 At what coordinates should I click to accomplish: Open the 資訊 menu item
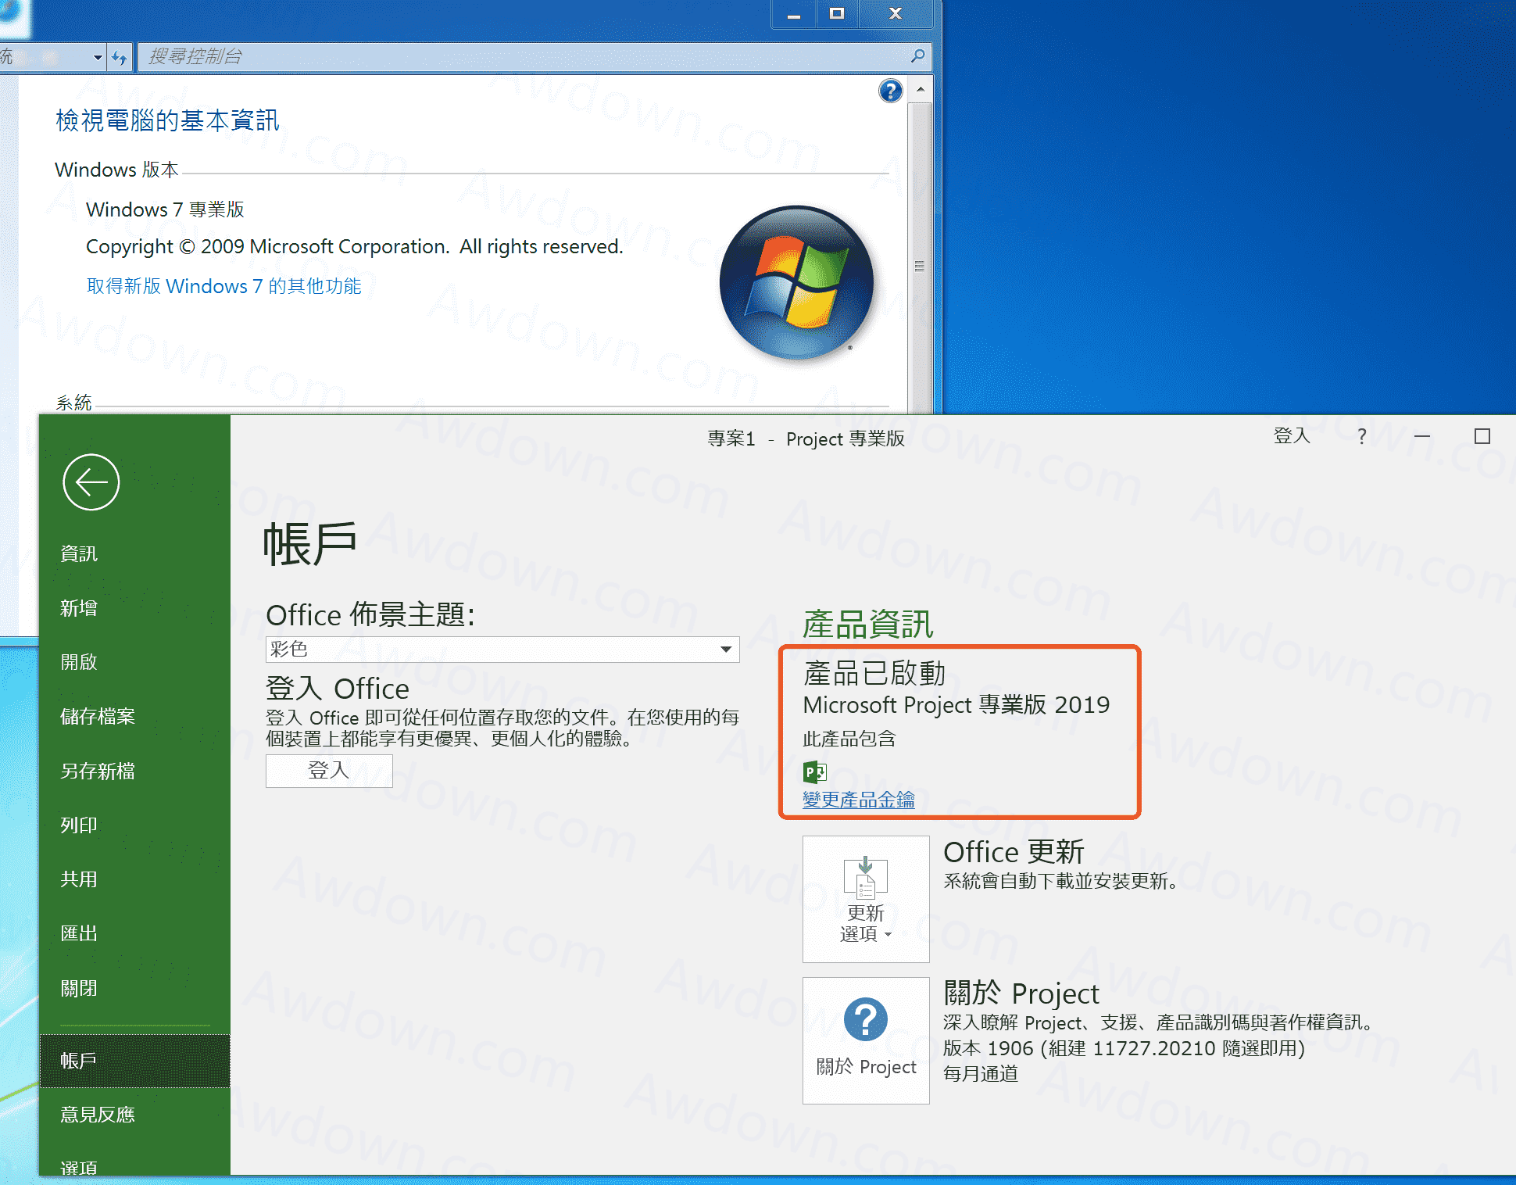click(x=79, y=553)
